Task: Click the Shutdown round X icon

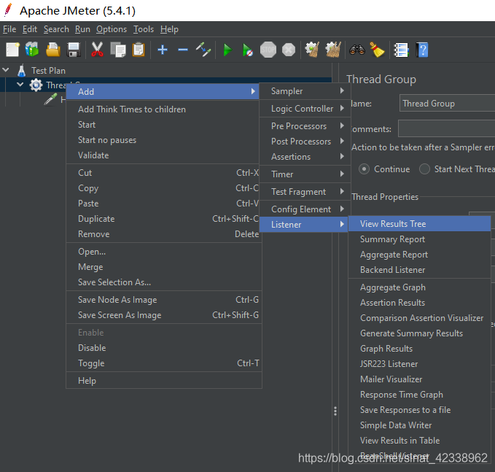Action: 288,50
